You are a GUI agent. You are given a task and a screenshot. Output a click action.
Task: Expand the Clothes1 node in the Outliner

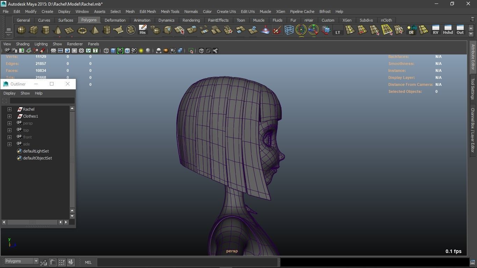click(10, 116)
